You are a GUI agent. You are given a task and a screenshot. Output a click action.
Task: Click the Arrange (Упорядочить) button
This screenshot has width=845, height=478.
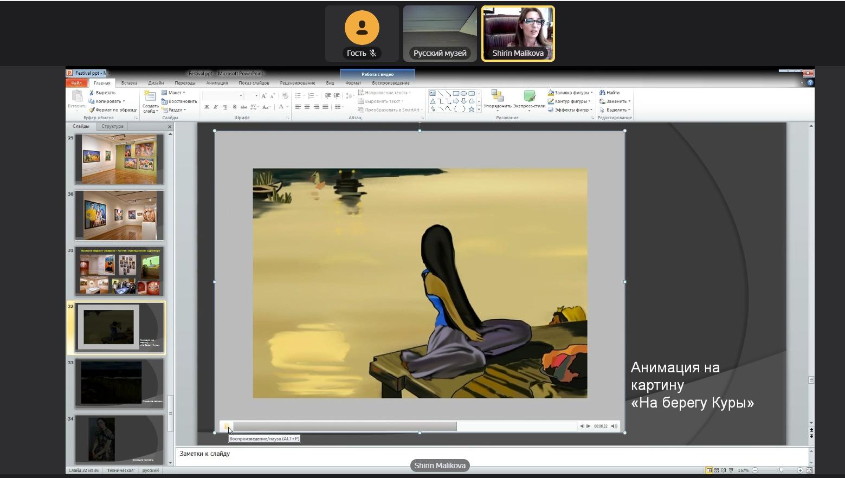click(x=498, y=100)
